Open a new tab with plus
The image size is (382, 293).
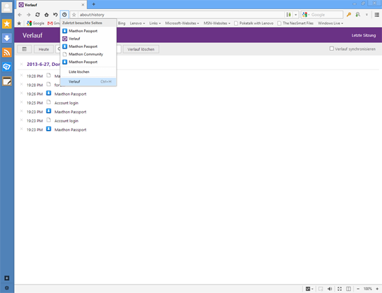[x=94, y=4]
